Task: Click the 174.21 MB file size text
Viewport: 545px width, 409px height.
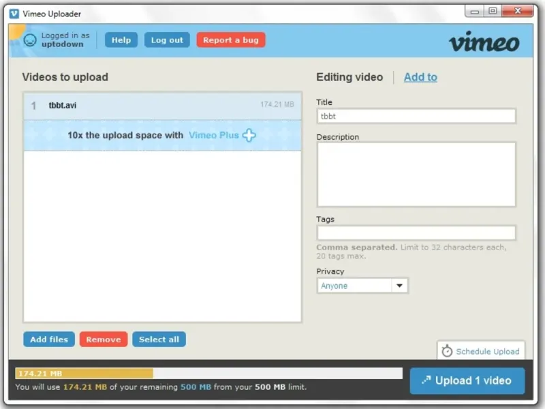Action: (277, 104)
